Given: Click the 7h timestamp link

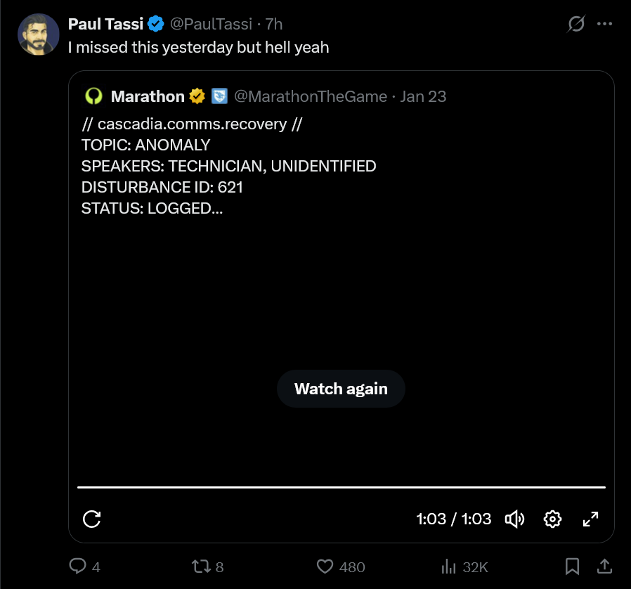Looking at the screenshot, I should [x=273, y=24].
